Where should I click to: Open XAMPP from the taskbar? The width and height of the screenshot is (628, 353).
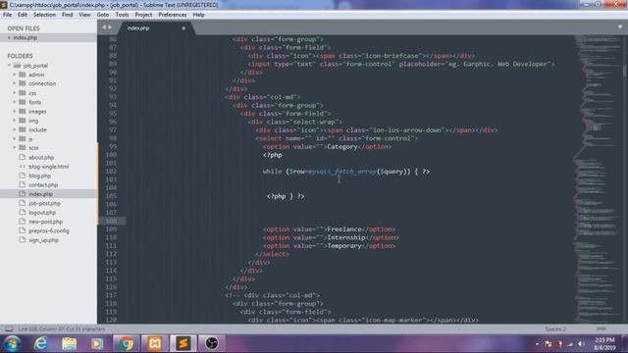(155, 344)
